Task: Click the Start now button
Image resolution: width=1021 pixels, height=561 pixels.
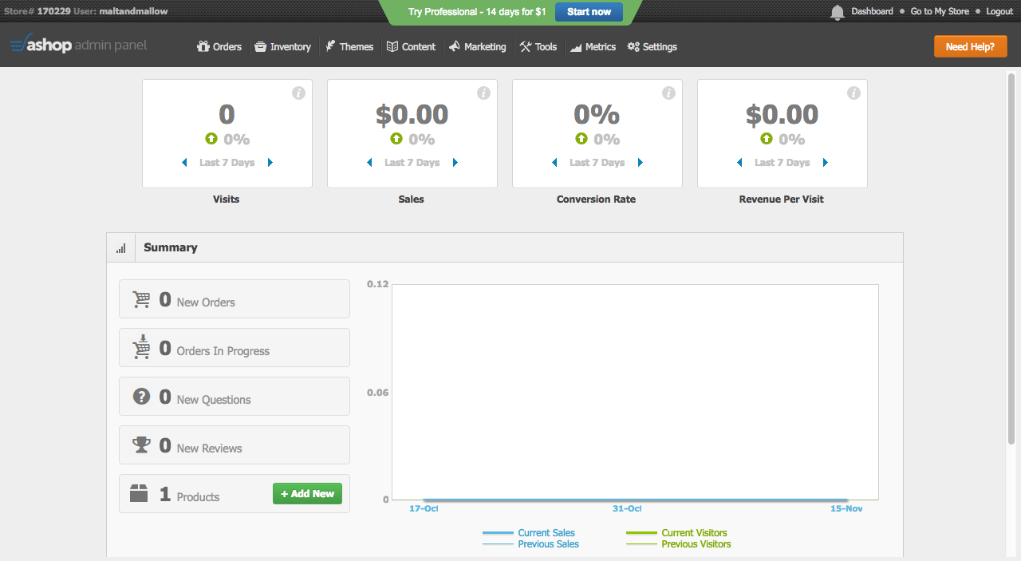Action: click(x=589, y=12)
